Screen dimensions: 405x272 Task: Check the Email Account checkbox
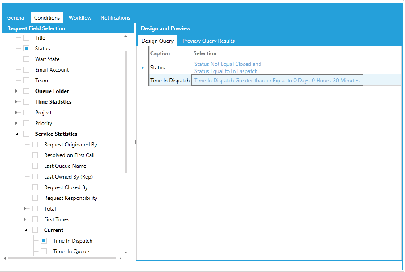(26, 69)
